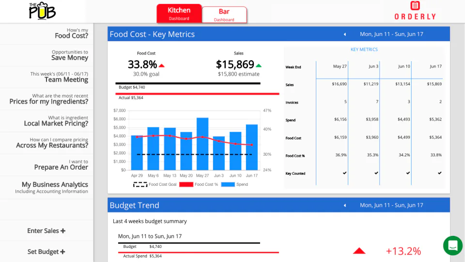Click Key Counted checkmark for Jun 3
Screen dimensions: 465x262
(x=376, y=173)
